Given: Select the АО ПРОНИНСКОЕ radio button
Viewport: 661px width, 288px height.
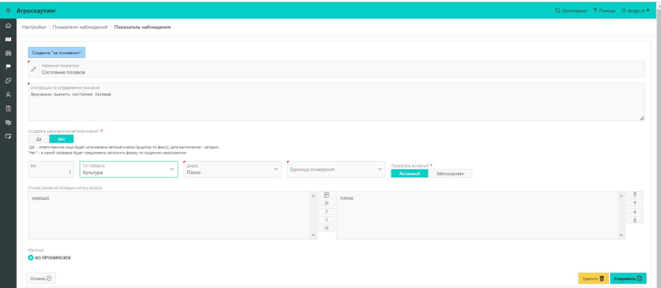Looking at the screenshot, I should [x=30, y=258].
